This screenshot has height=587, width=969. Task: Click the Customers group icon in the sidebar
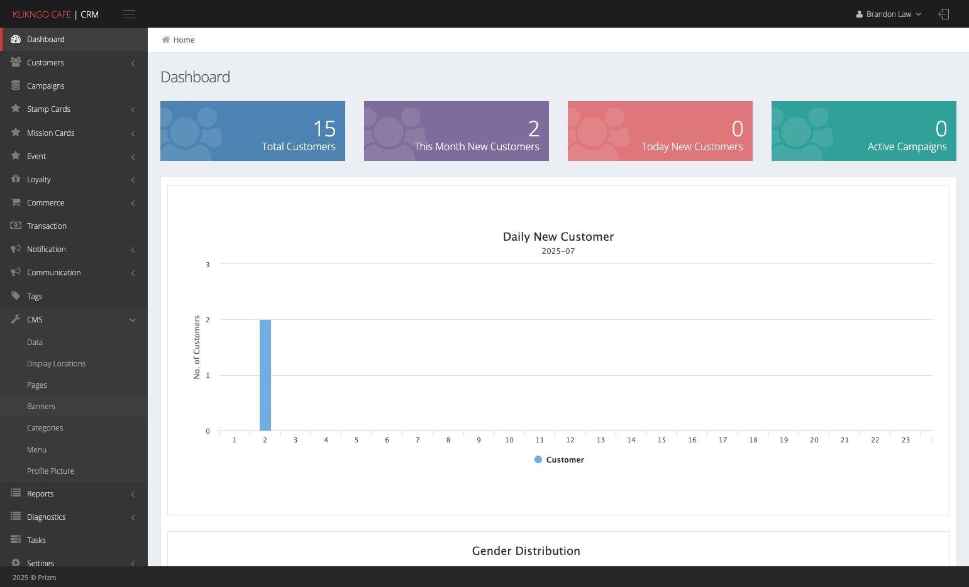(x=16, y=62)
